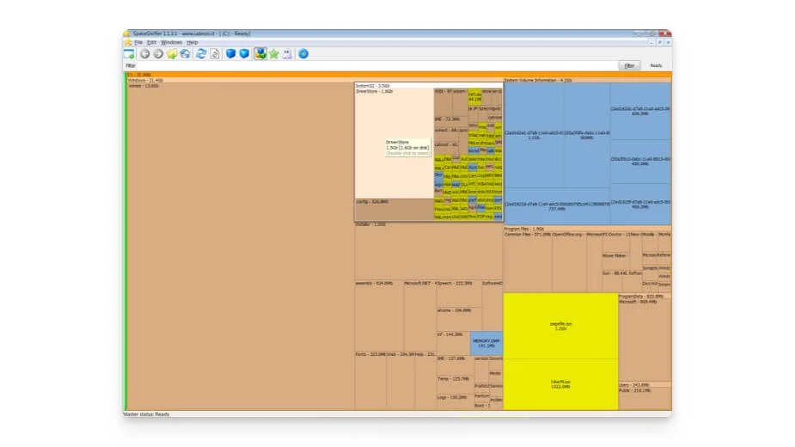
Task: Click the winsxs folder block
Action: point(241,247)
